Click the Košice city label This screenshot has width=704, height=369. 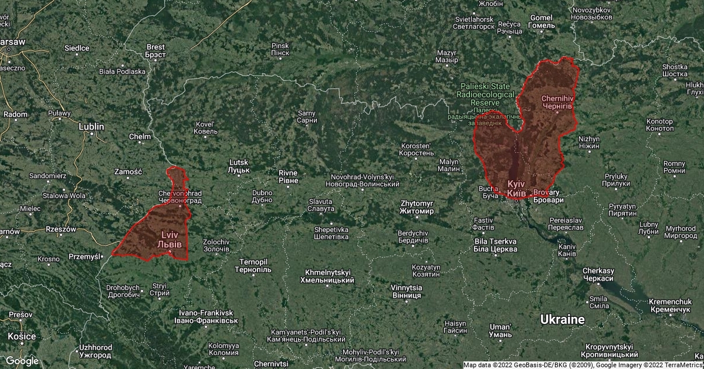tap(22, 336)
